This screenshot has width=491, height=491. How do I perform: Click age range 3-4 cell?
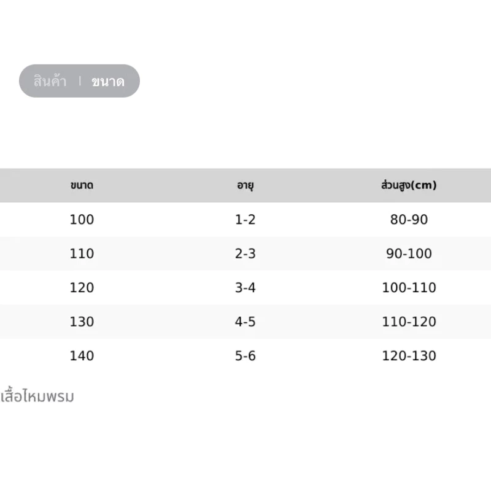(x=245, y=288)
